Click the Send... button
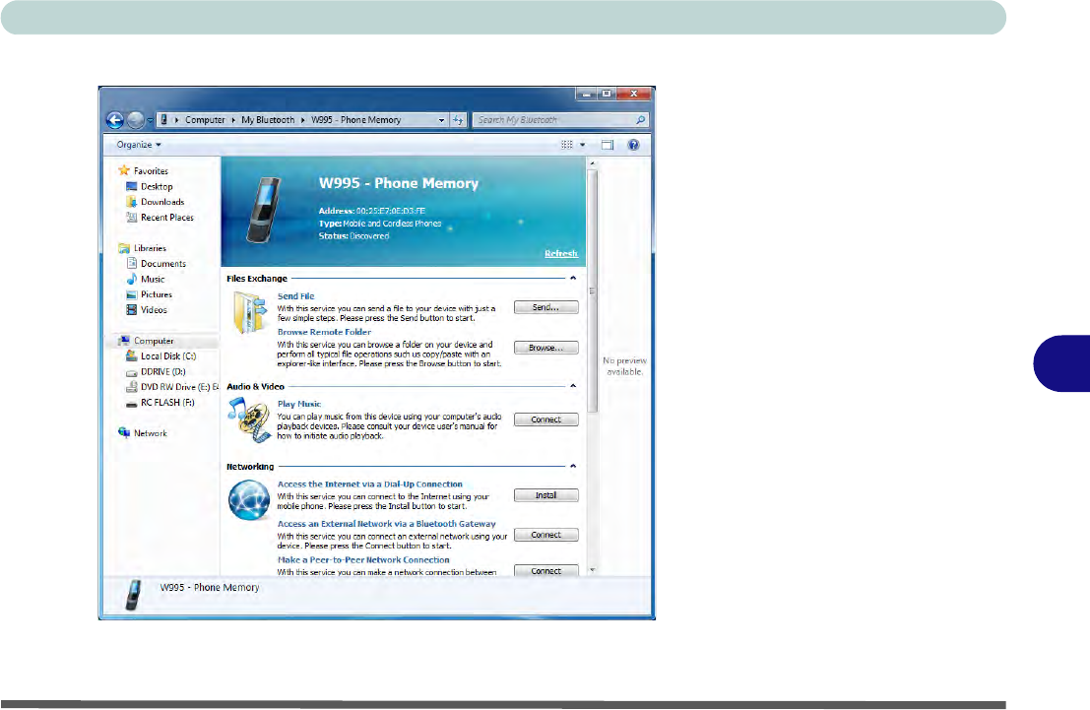This screenshot has height=710, width=1090. point(545,307)
